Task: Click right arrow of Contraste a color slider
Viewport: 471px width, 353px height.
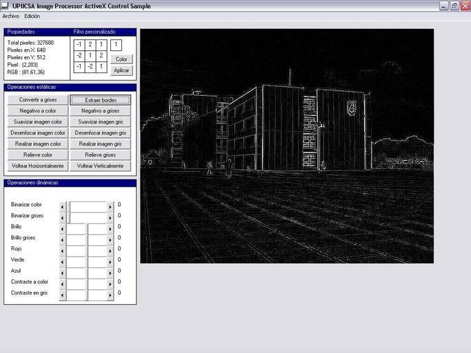Action: coord(110,284)
